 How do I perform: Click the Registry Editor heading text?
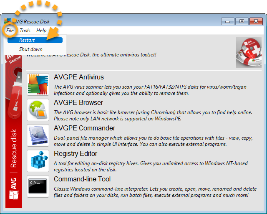click(x=76, y=153)
